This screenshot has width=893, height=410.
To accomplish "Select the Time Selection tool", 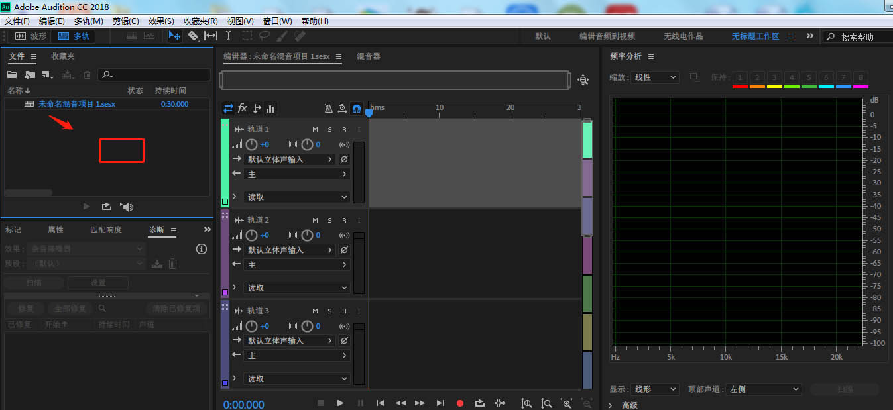I will (x=228, y=36).
